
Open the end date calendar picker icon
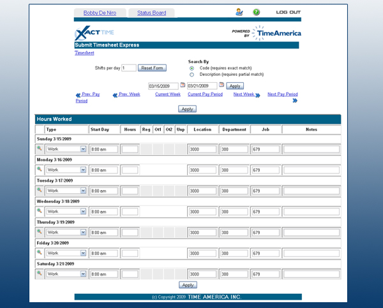tap(222, 85)
